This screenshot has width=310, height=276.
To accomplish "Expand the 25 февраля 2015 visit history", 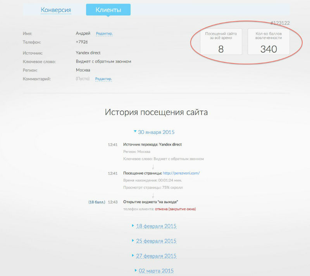I will click(x=154, y=241).
